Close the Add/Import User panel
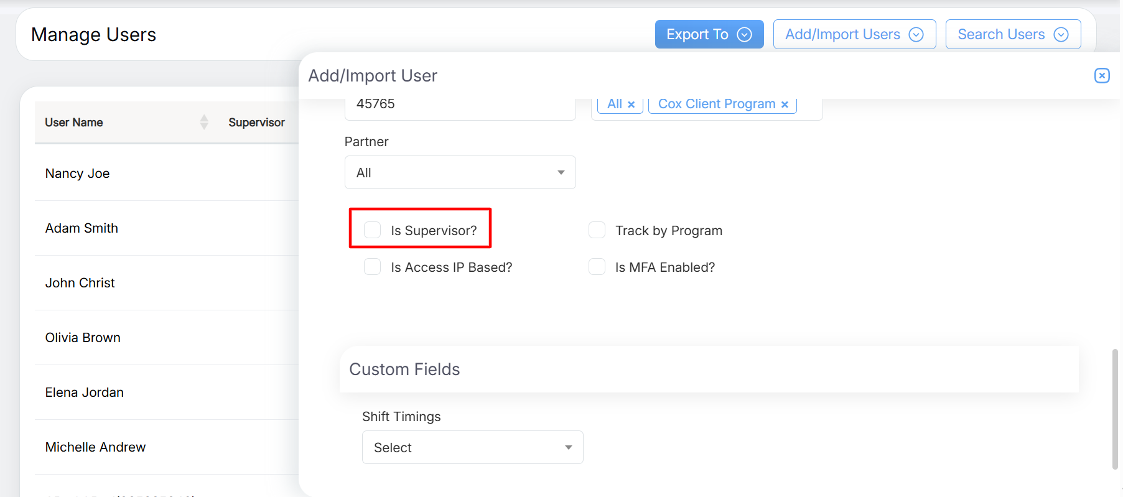 1101,76
